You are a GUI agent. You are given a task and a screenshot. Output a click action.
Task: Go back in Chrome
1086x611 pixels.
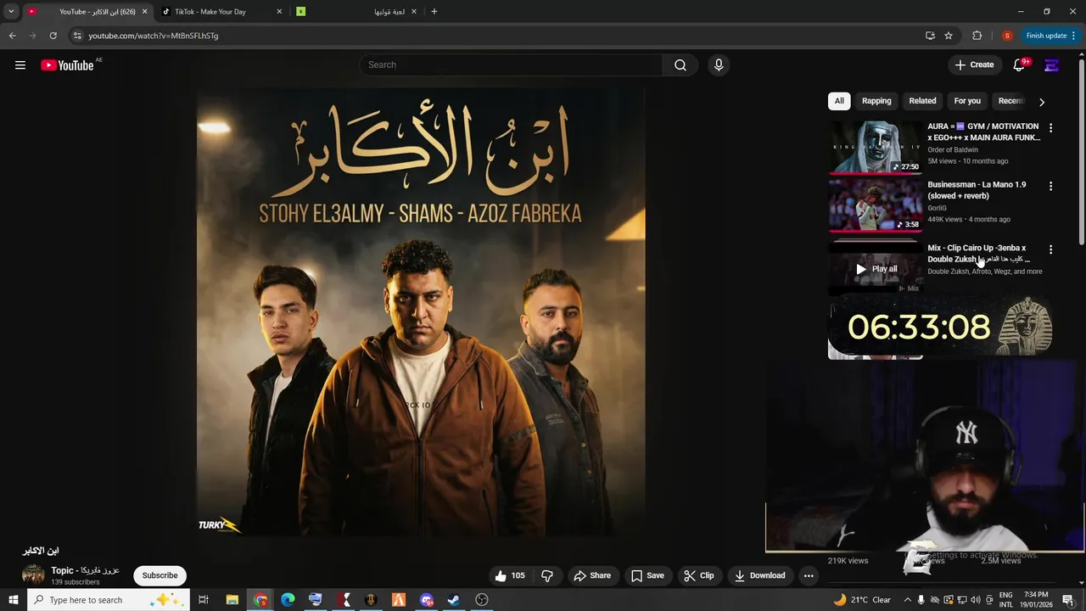(12, 36)
